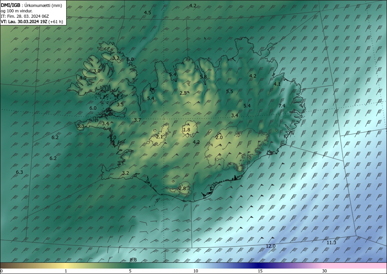Click the 12.0 value south-east of Iceland
Screen dimensions: 387x274
(x=271, y=246)
